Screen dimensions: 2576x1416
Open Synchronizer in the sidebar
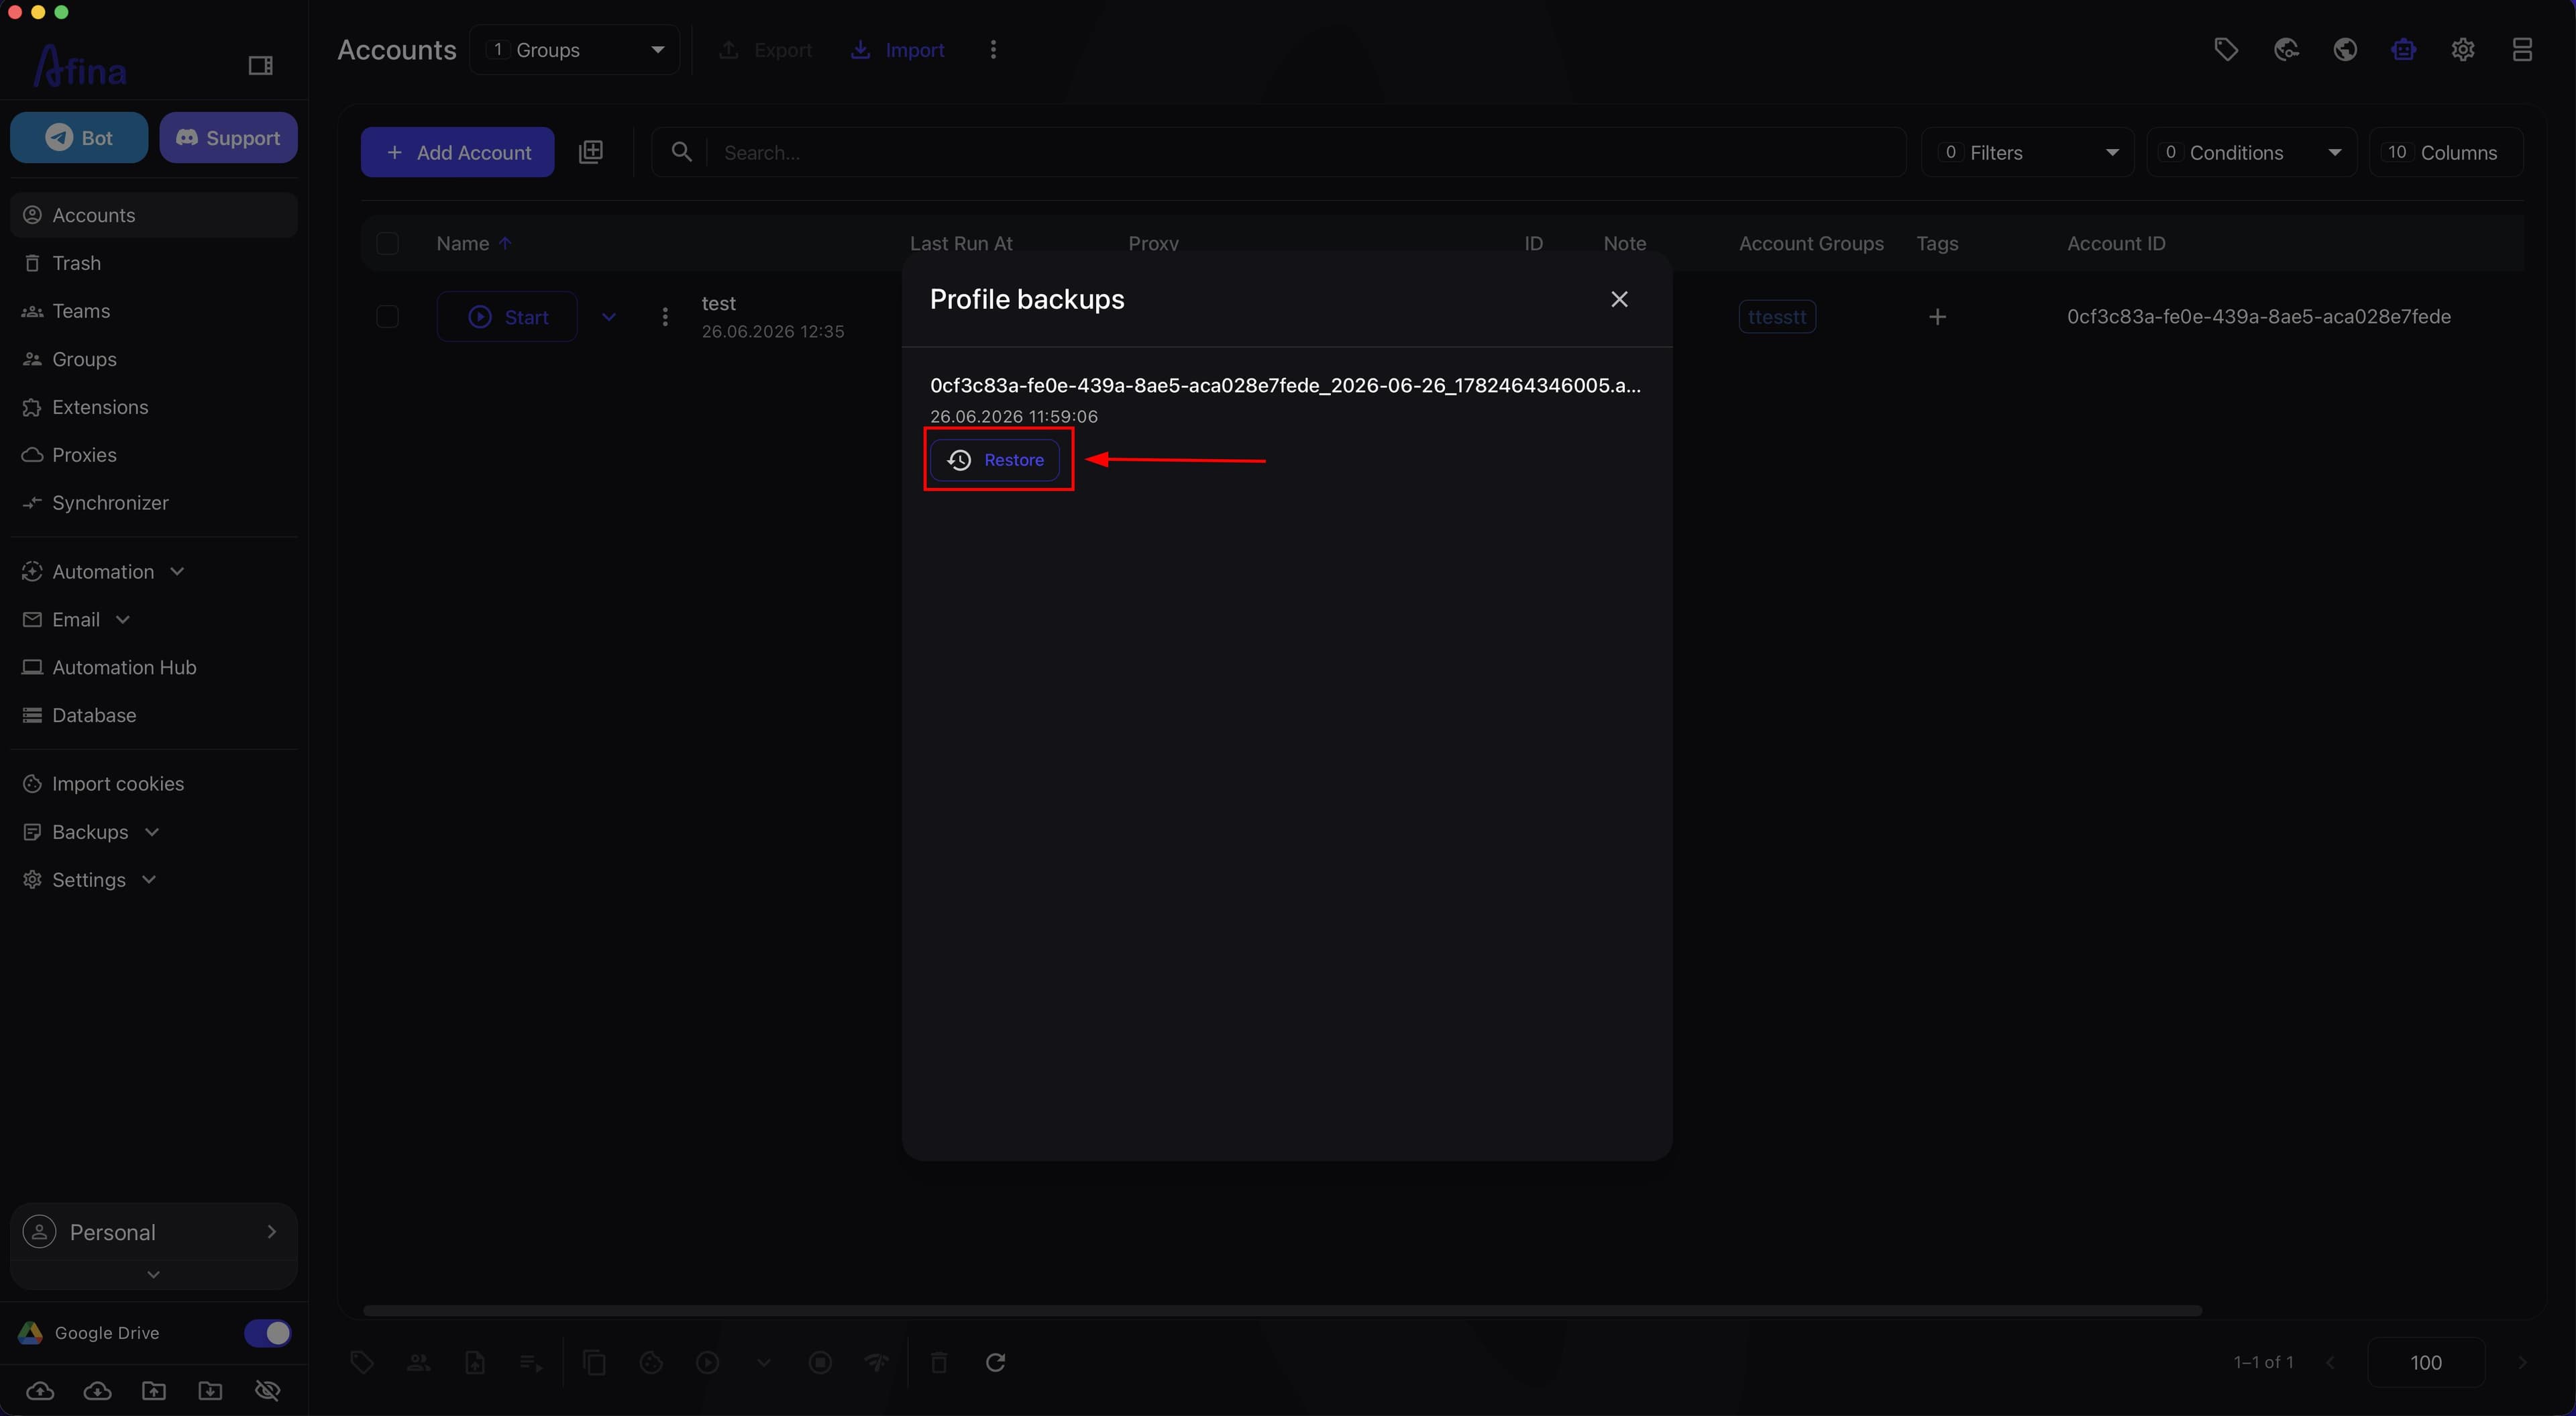pyautogui.click(x=153, y=503)
